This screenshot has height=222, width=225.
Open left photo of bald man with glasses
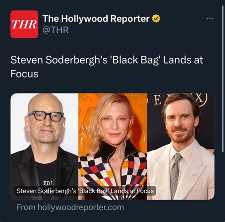click(x=44, y=147)
